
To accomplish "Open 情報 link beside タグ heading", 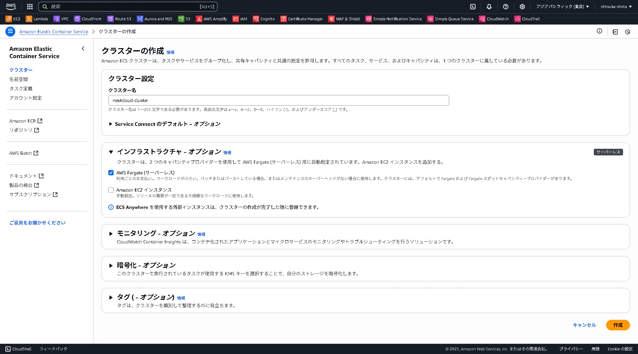I will tap(181, 298).
